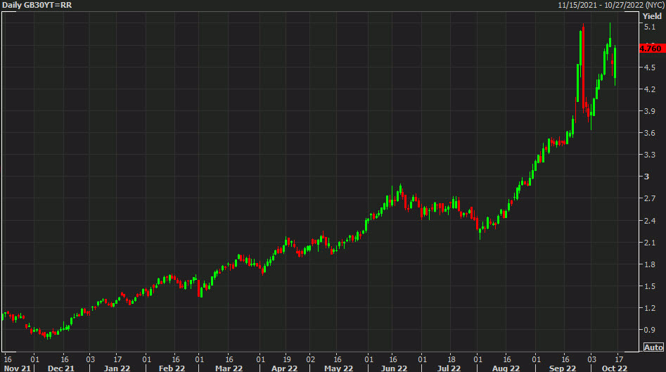
Task: Click the Yield axis heading
Action: 652,16
